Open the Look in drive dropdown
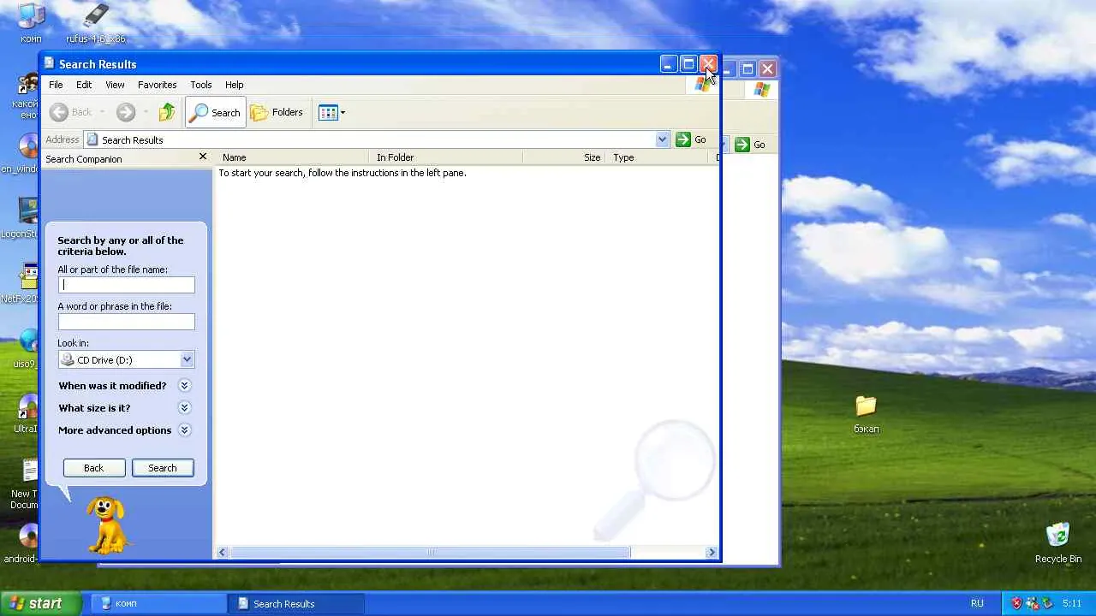 click(187, 359)
